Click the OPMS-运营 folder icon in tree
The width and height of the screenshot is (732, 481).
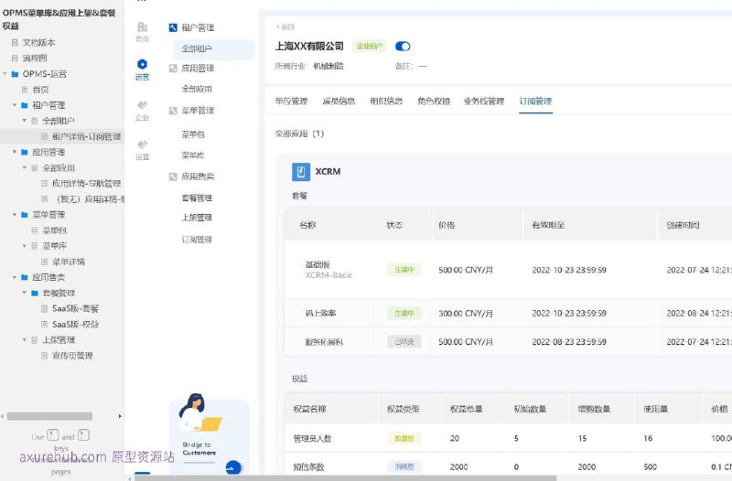(x=15, y=74)
